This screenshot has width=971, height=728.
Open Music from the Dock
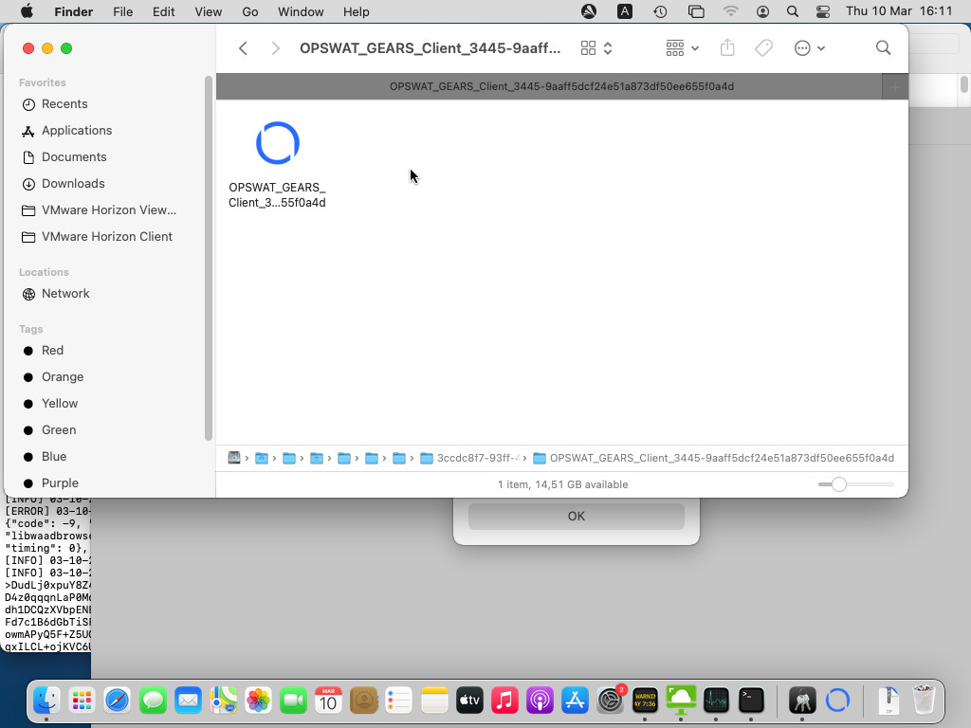[x=504, y=701]
